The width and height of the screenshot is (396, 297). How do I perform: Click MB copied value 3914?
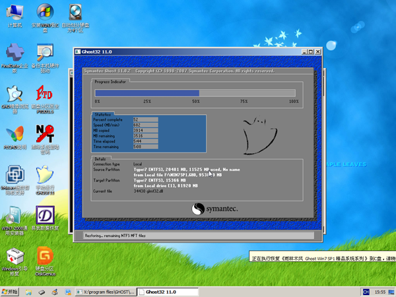(x=146, y=130)
